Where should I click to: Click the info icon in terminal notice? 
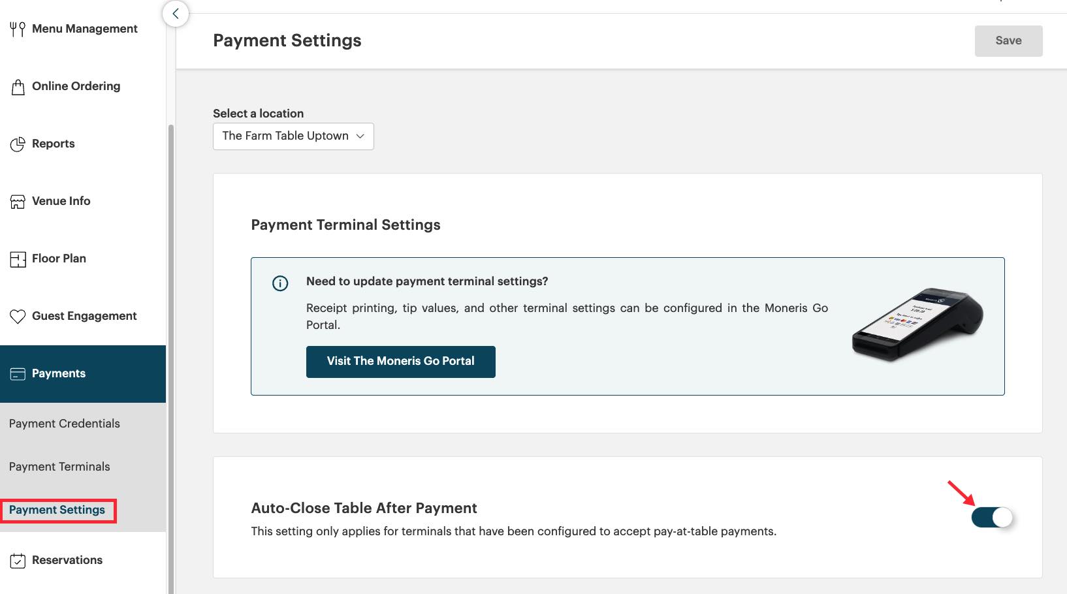(280, 283)
